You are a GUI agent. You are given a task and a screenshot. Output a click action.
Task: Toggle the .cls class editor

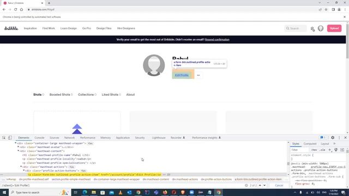click(322, 150)
